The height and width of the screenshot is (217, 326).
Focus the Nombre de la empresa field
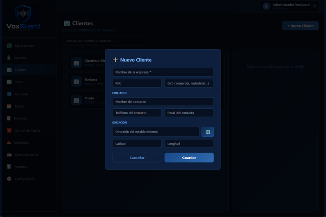coord(163,72)
